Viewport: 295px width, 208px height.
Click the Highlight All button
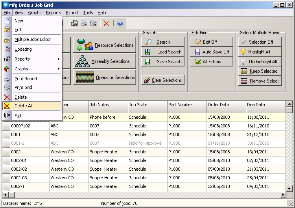pos(260,52)
